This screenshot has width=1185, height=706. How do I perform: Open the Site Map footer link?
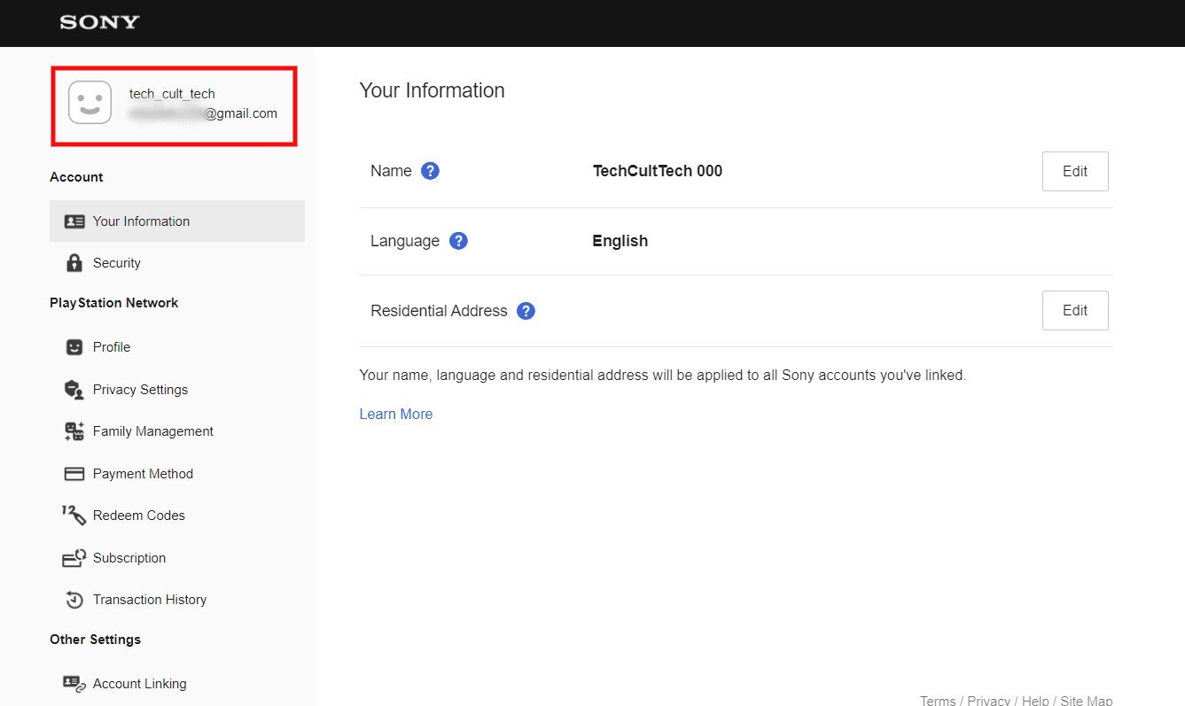click(x=1087, y=701)
